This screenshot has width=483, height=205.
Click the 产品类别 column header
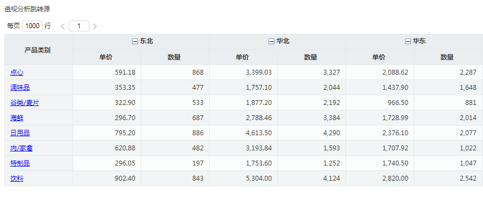coord(38,50)
